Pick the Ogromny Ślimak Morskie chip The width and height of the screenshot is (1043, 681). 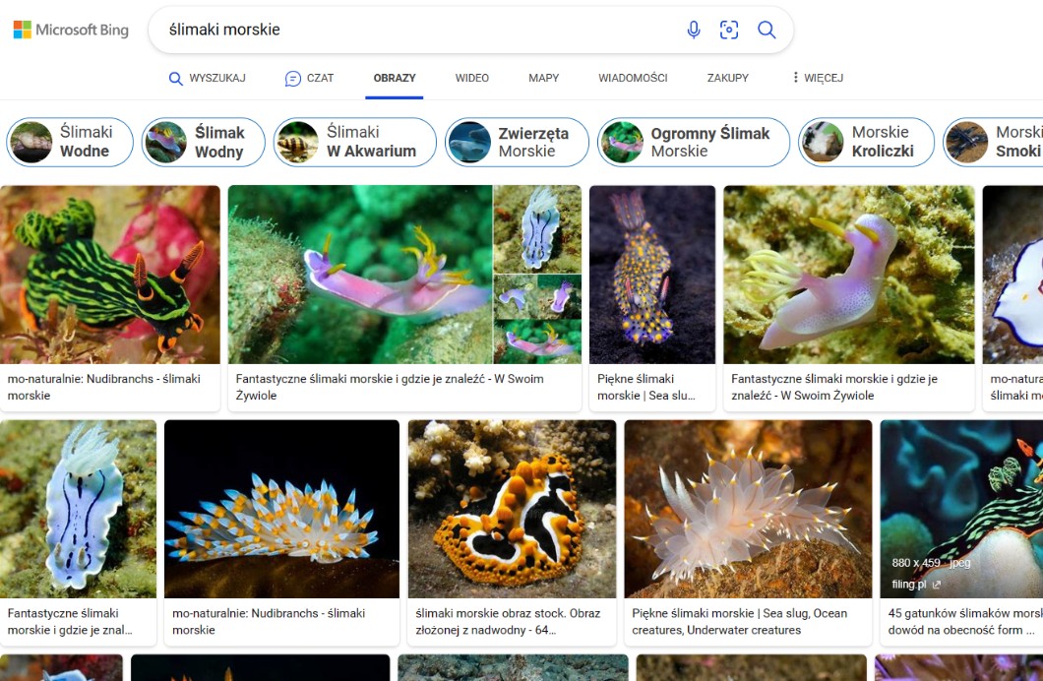694,142
